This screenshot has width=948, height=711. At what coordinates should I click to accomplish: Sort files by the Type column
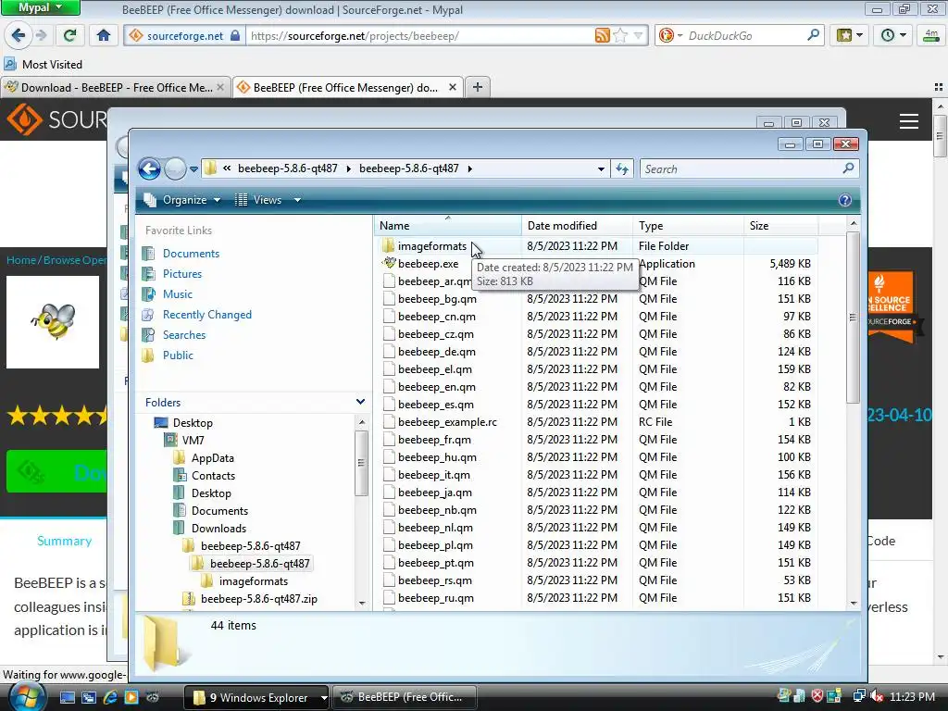click(x=689, y=226)
